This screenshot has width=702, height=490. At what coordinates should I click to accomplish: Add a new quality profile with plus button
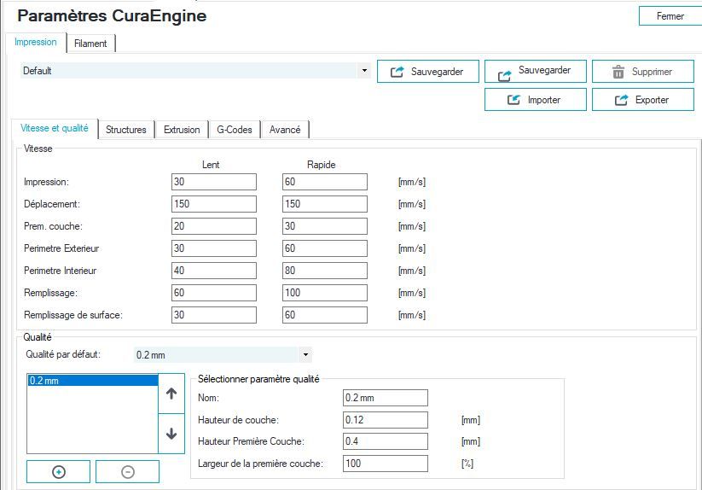(59, 471)
